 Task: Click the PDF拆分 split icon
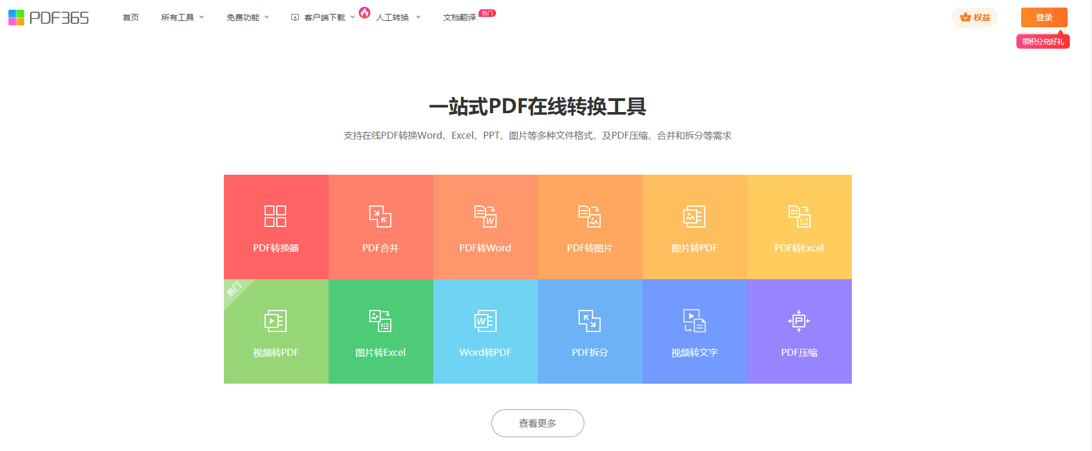tap(590, 320)
